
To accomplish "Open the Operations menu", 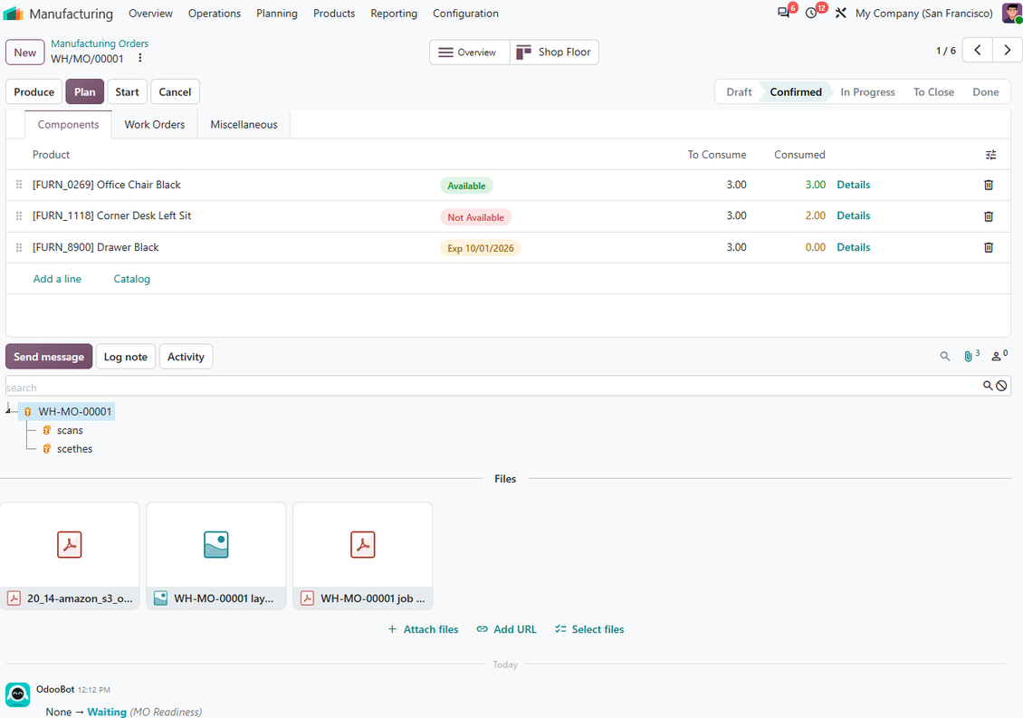I will (215, 13).
